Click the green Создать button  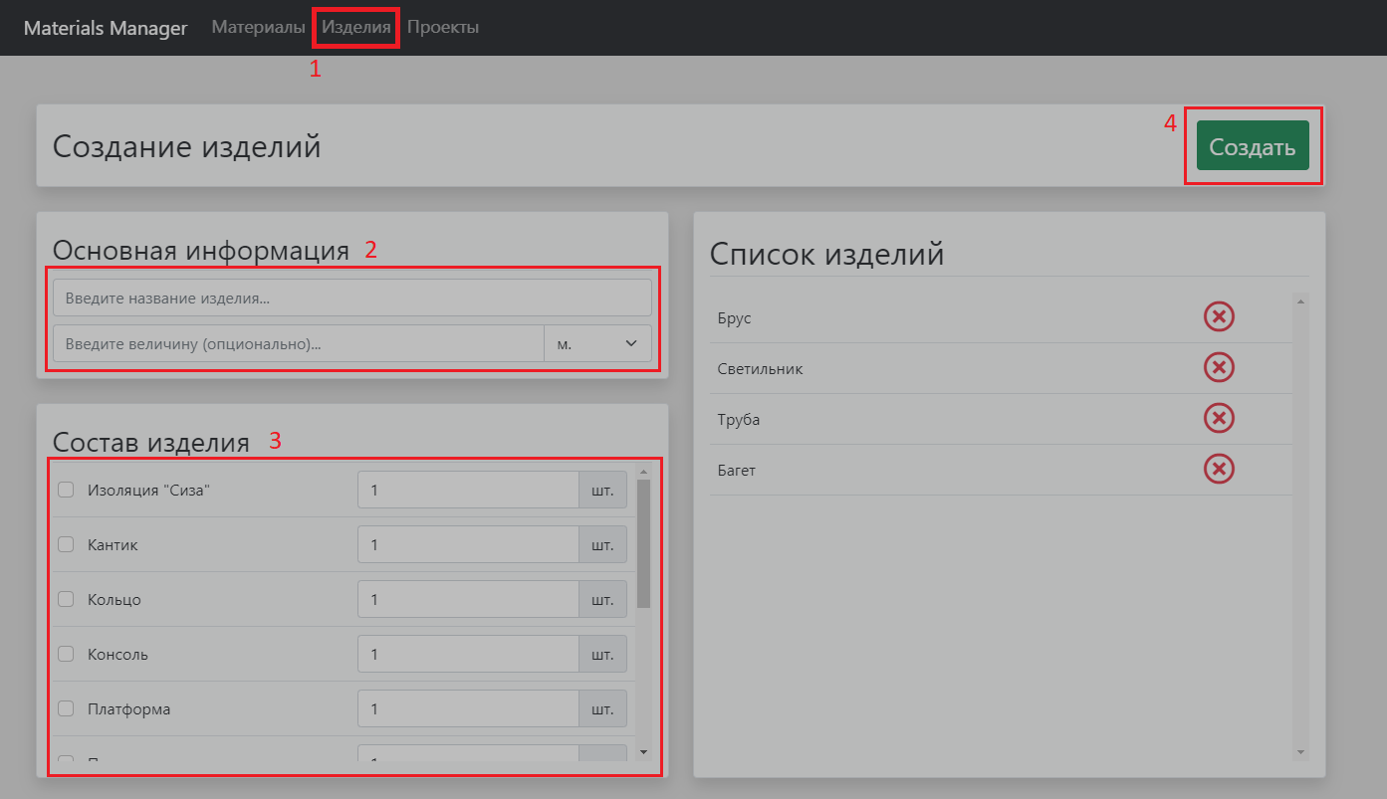coord(1253,146)
